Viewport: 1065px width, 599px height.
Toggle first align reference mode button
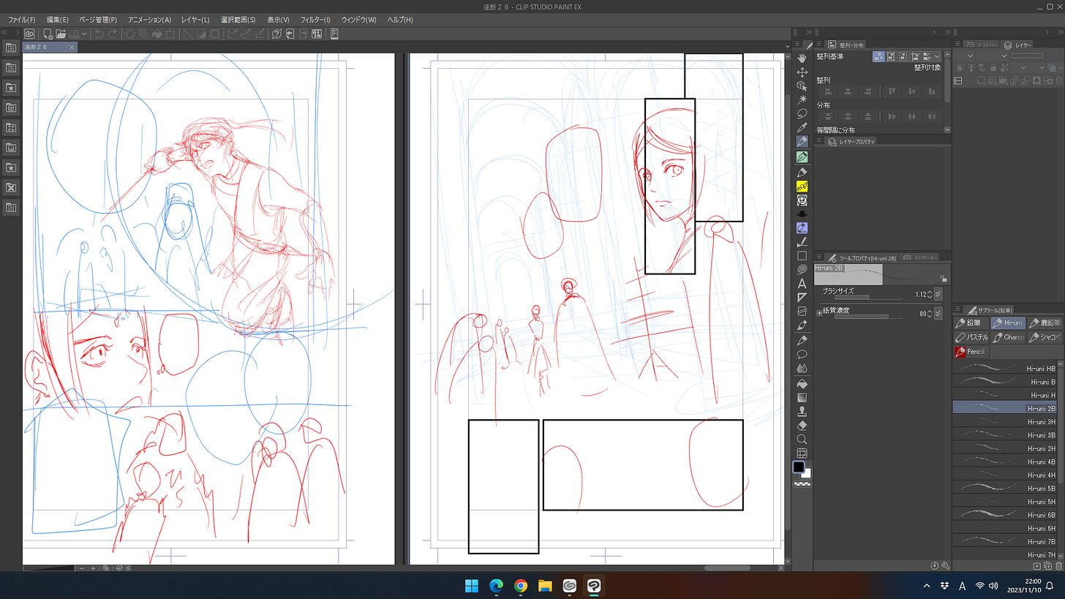tap(879, 56)
